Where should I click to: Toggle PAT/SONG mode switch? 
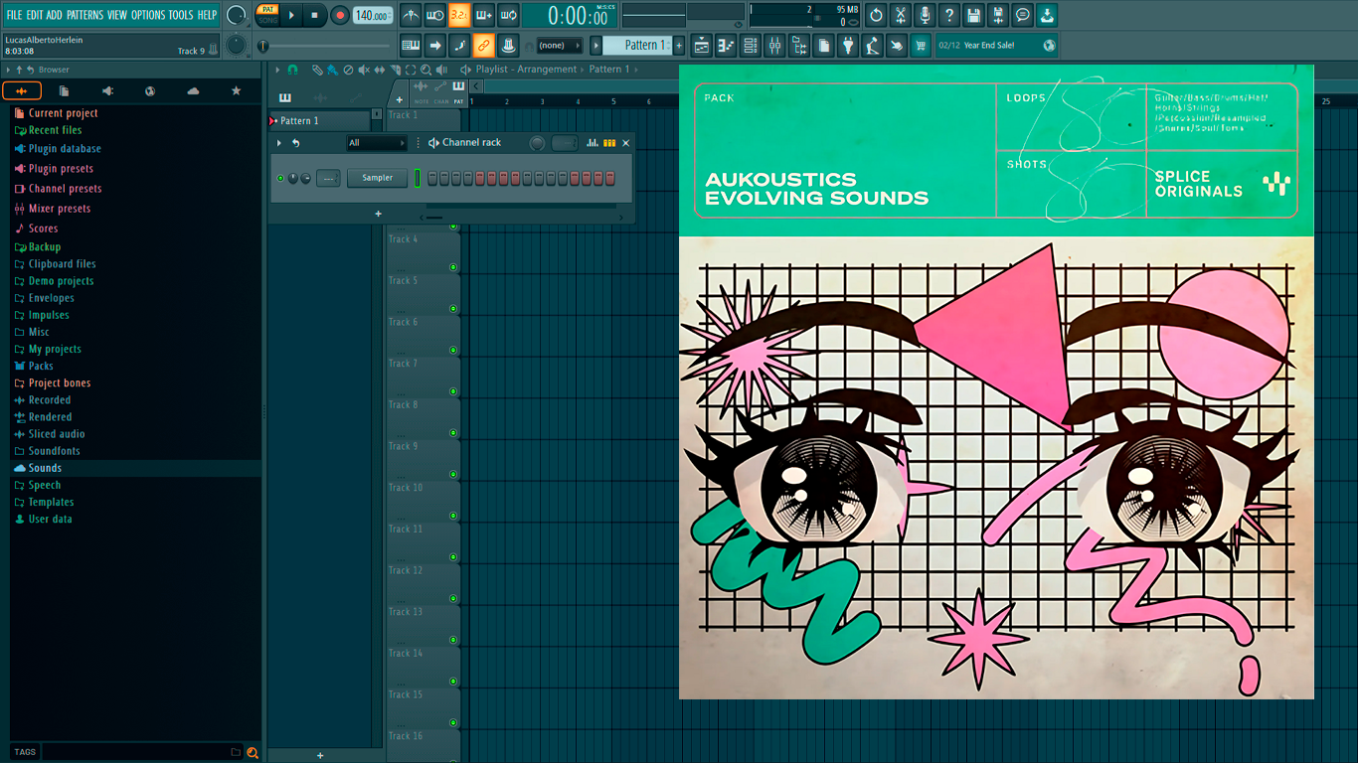pos(267,15)
